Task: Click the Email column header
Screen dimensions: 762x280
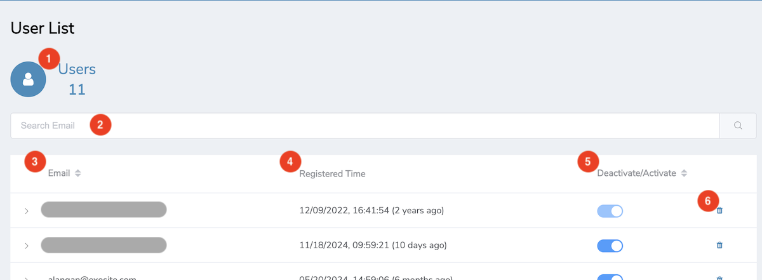Action: [x=59, y=173]
